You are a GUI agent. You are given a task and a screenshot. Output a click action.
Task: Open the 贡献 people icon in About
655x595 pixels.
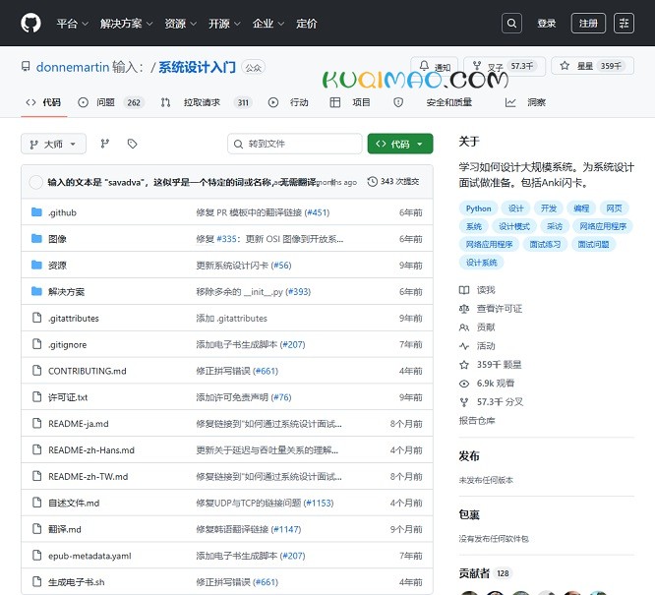point(464,327)
